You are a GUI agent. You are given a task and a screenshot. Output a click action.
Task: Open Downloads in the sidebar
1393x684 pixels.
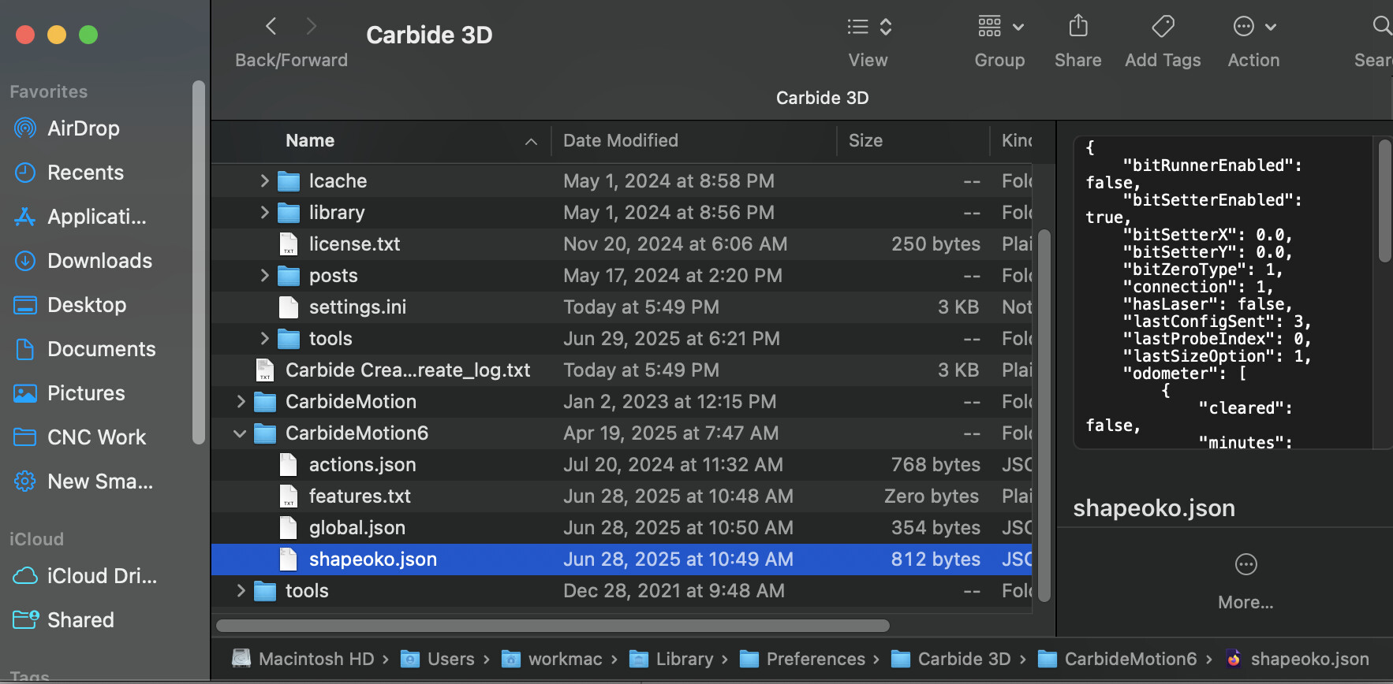84,261
